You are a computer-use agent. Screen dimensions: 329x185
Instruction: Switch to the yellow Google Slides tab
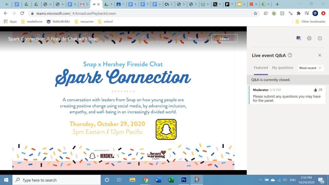pyautogui.click(x=241, y=4)
